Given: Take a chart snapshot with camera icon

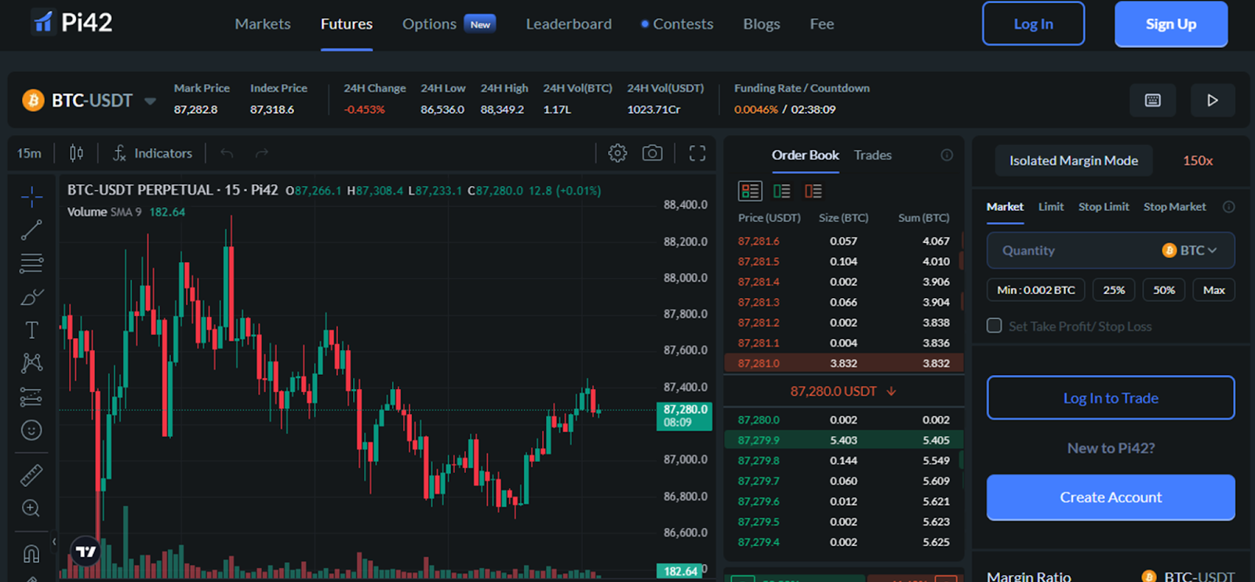Looking at the screenshot, I should pos(652,153).
